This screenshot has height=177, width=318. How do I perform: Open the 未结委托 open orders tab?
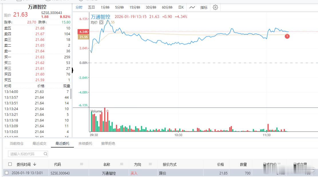85,143
